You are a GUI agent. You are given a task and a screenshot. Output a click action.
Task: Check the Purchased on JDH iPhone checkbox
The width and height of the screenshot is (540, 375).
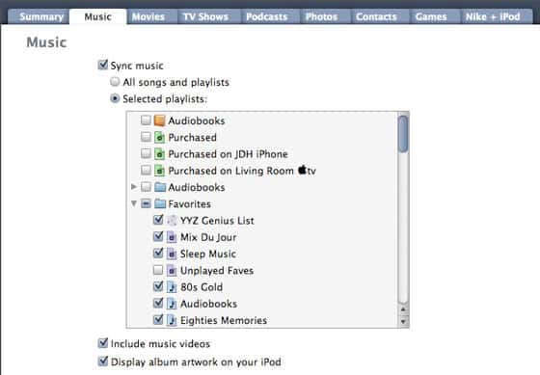click(x=146, y=153)
